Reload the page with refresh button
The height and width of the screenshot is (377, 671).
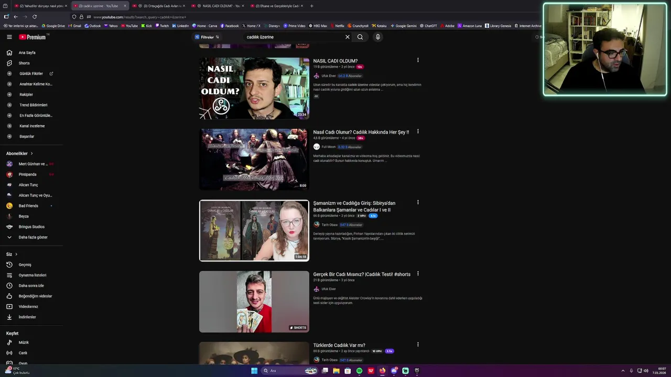[35, 17]
